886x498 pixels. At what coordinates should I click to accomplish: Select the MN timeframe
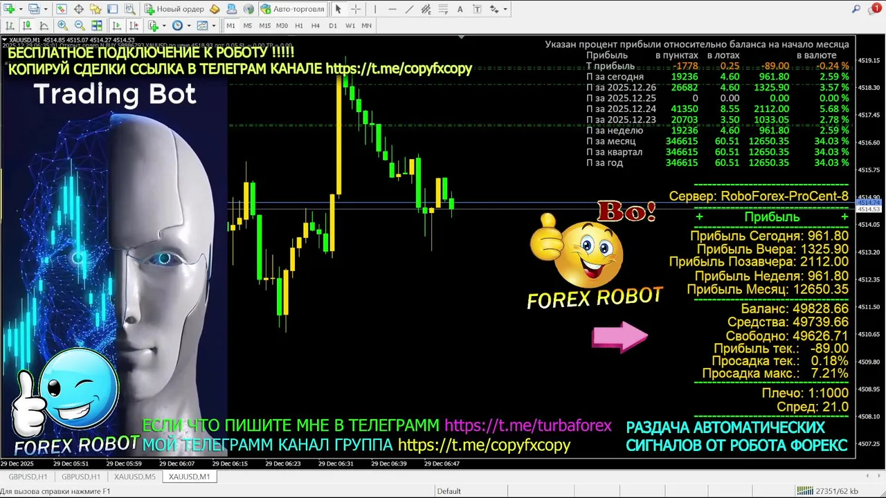(x=367, y=26)
